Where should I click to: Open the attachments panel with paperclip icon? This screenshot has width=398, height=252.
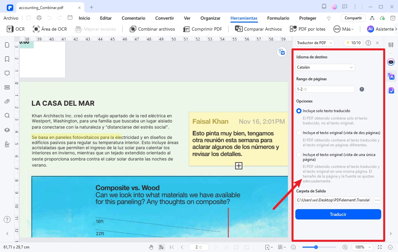coord(7,102)
